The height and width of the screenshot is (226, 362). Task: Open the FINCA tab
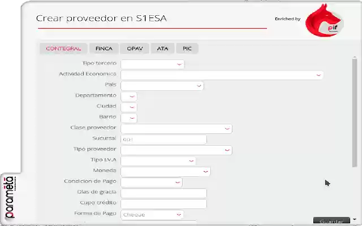click(104, 49)
